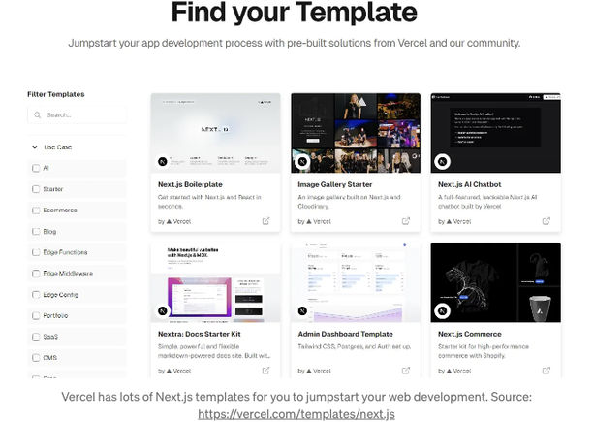Check the CMS filter checkbox
Viewport: 593px width, 422px height.
[36, 358]
